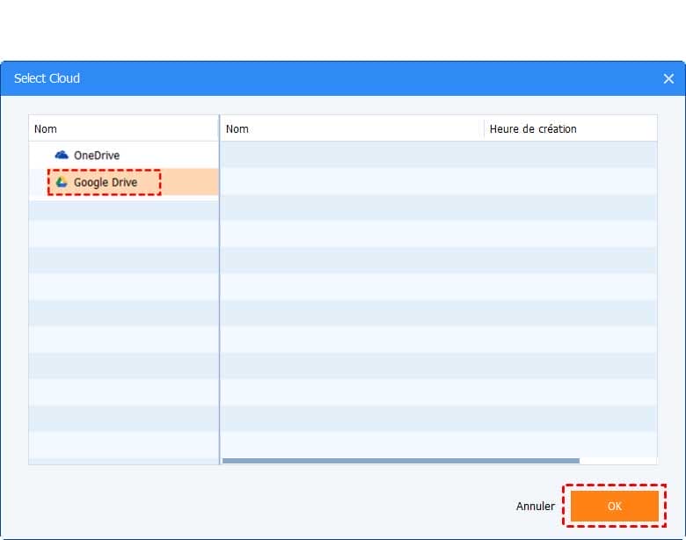Click scrollbar track right of the thumb
The image size is (686, 540).
pyautogui.click(x=617, y=460)
